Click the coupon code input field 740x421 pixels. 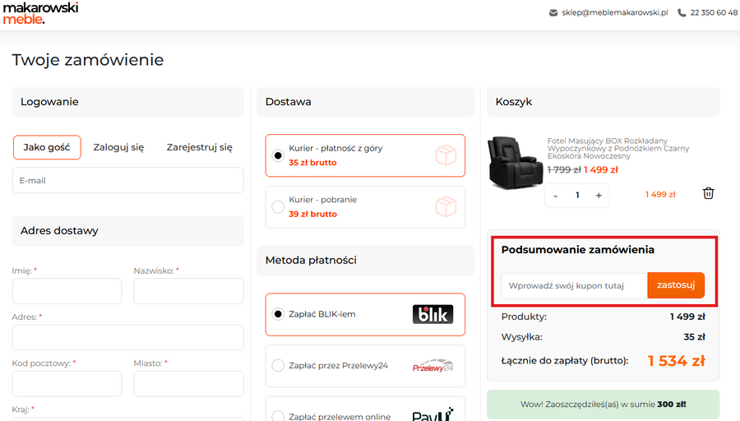(x=574, y=286)
